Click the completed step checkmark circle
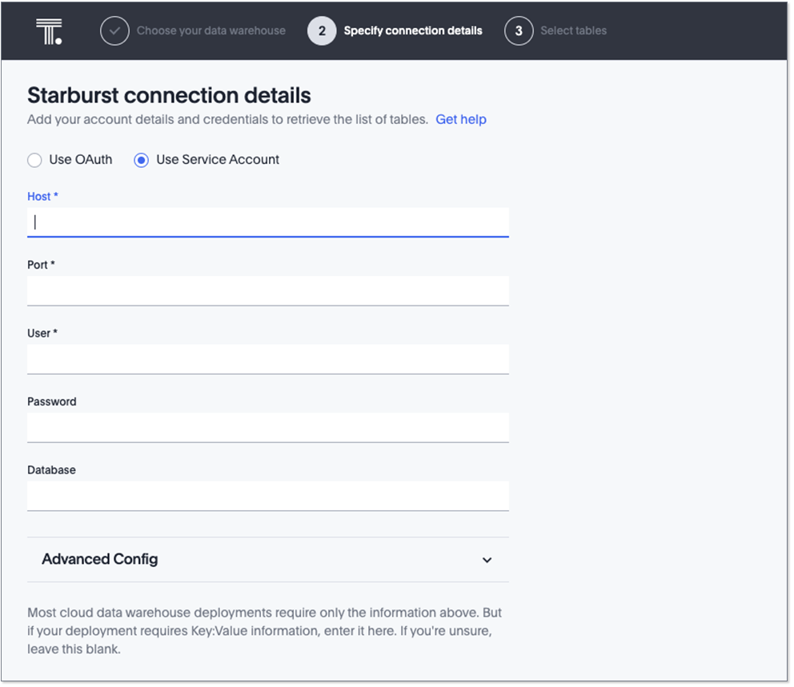 [114, 31]
